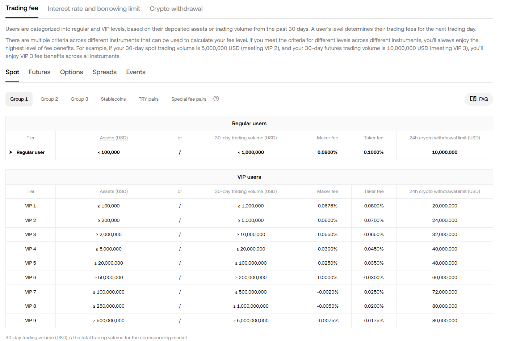Click the ≥ 250,000,000 assets cell
This screenshot has height=341, width=516.
coord(109,306)
